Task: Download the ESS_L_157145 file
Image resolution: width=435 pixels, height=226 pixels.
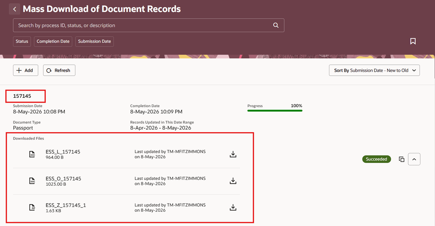Action: [x=233, y=154]
